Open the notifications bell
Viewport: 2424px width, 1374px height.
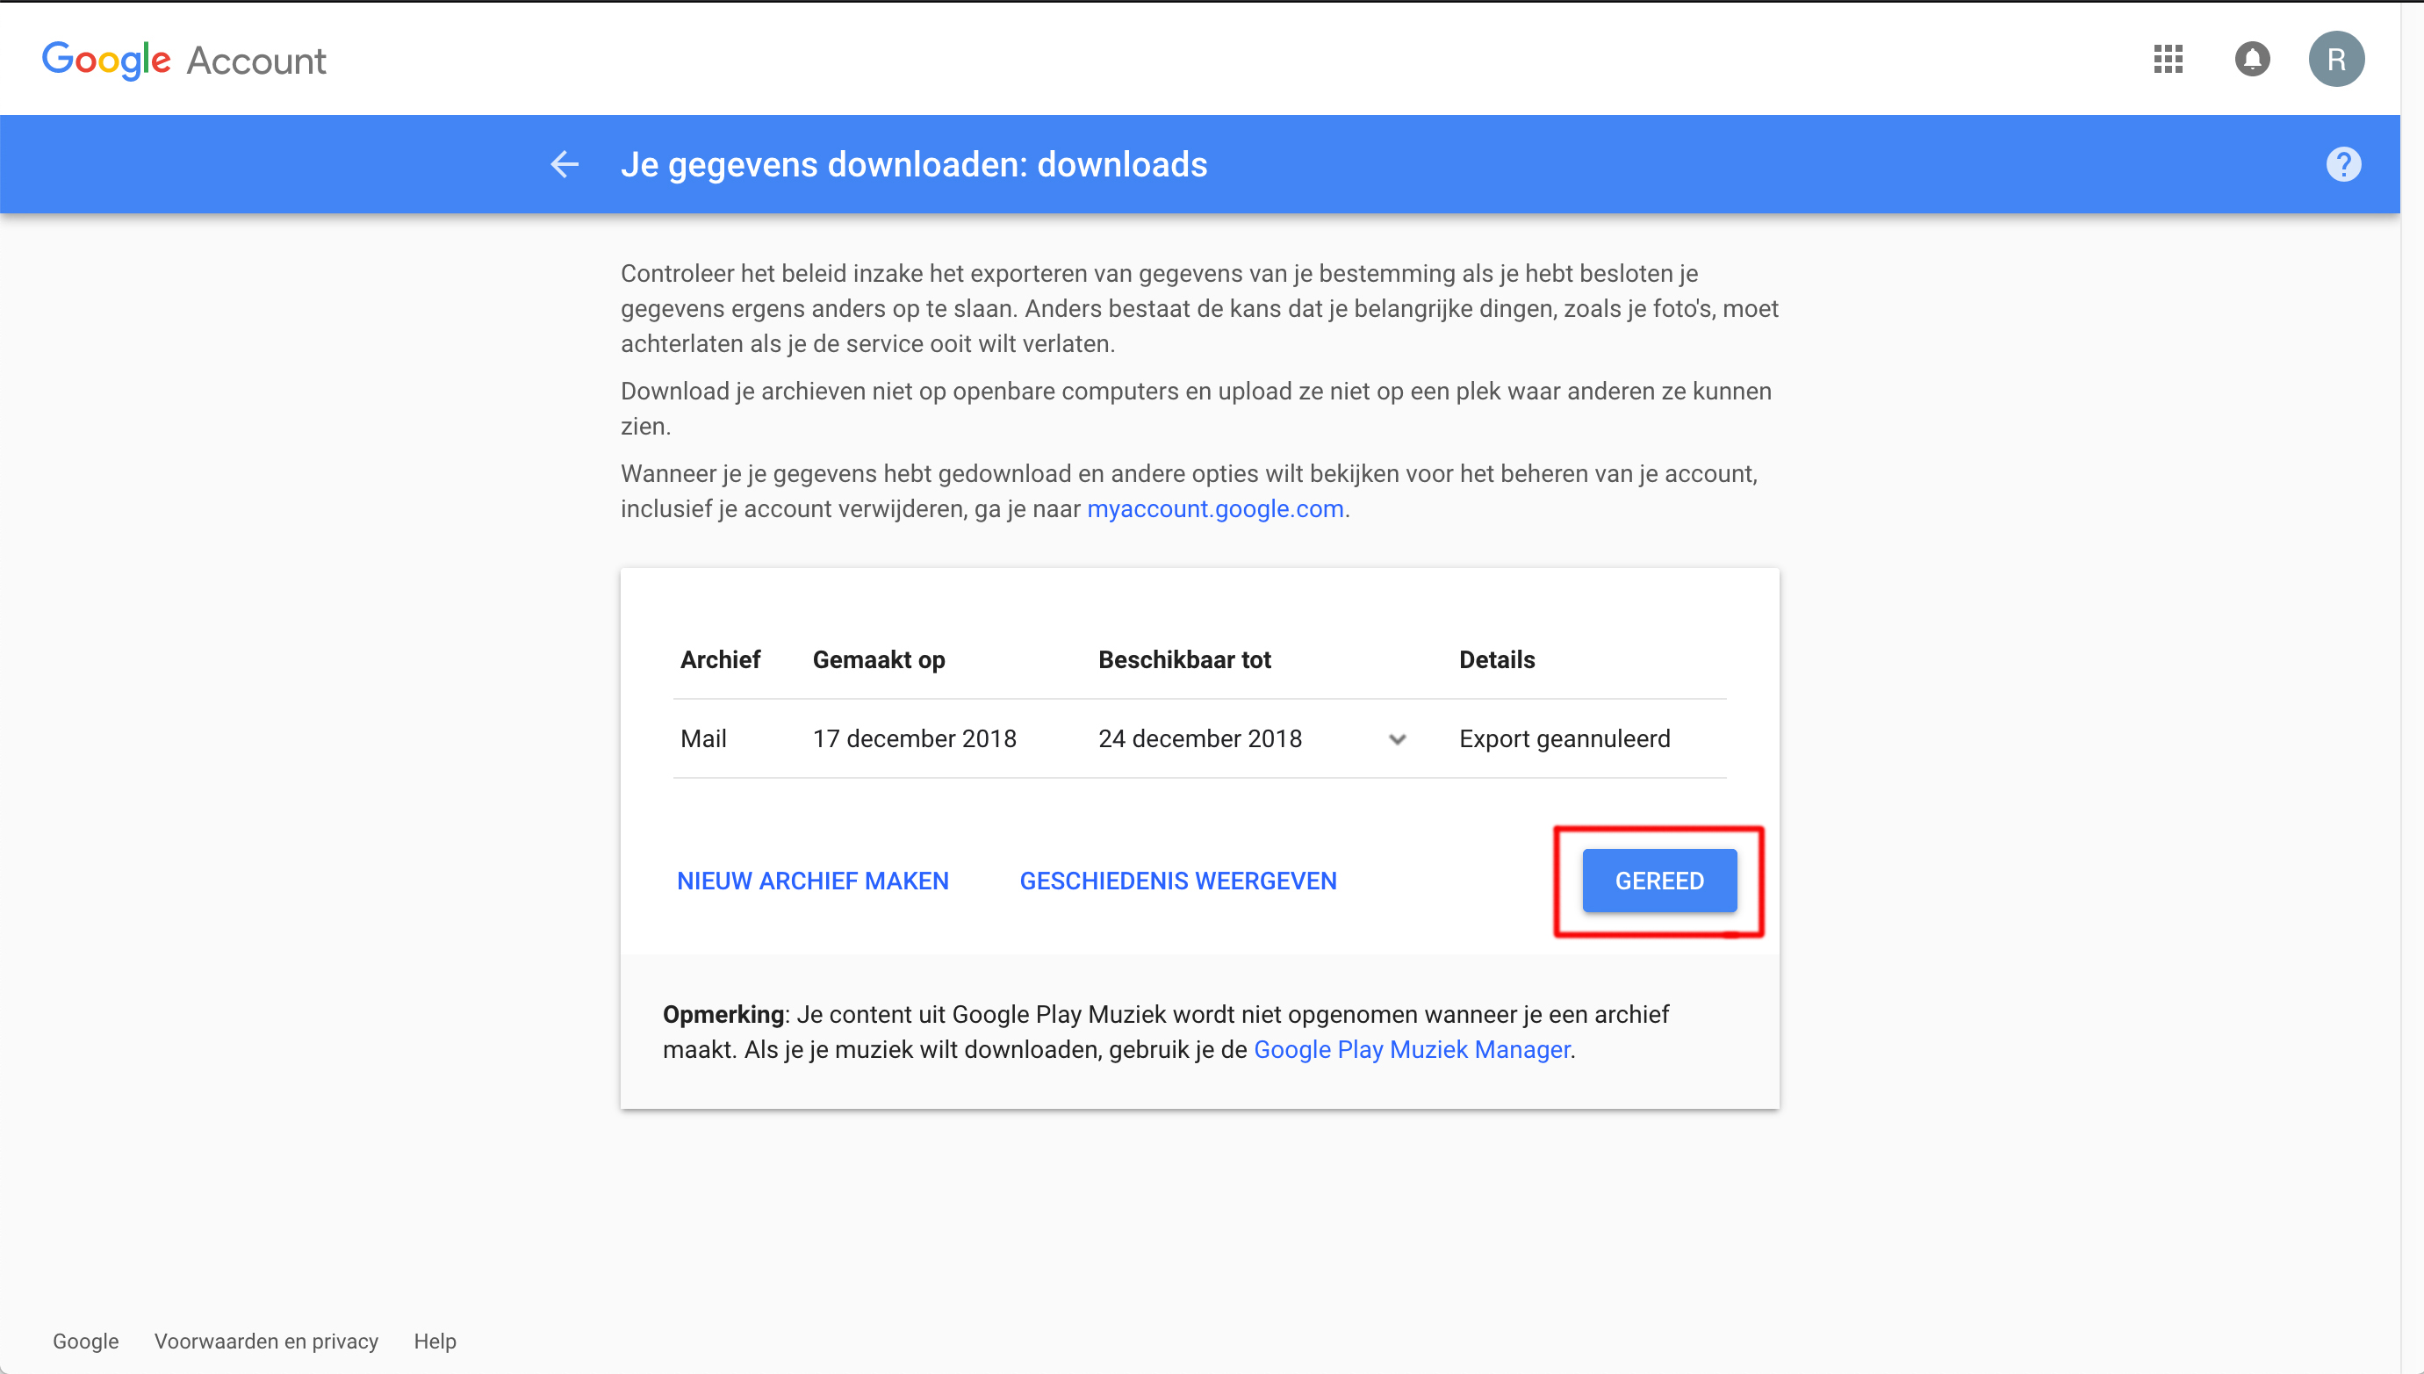click(2251, 60)
